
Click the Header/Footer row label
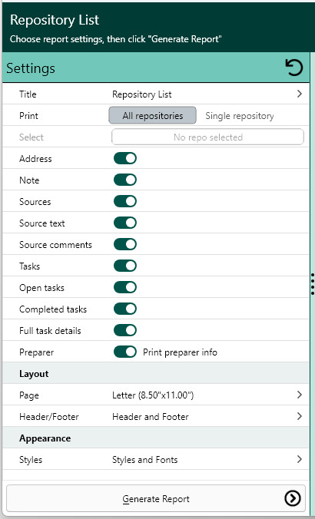[48, 417]
